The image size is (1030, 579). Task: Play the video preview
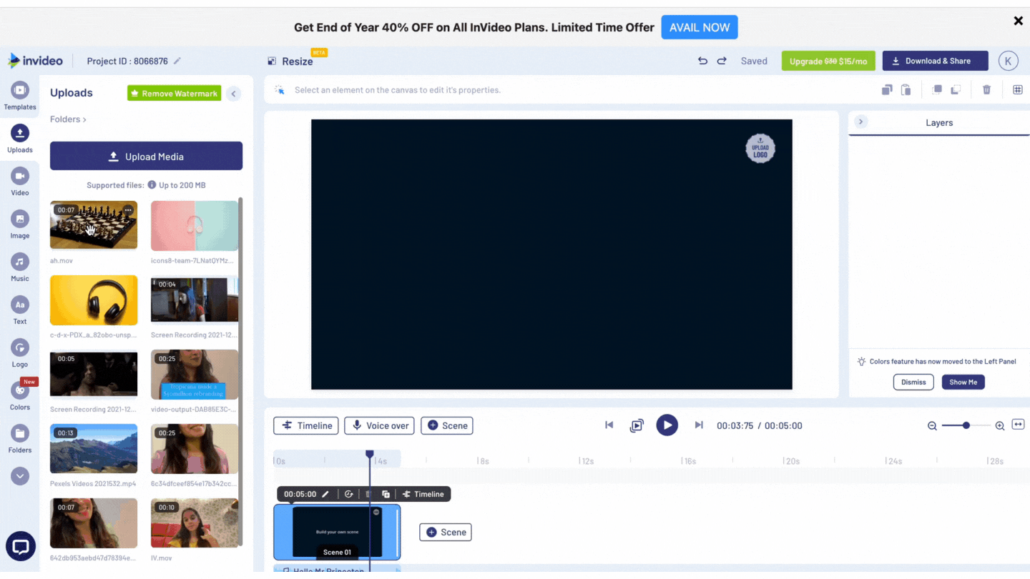tap(667, 425)
